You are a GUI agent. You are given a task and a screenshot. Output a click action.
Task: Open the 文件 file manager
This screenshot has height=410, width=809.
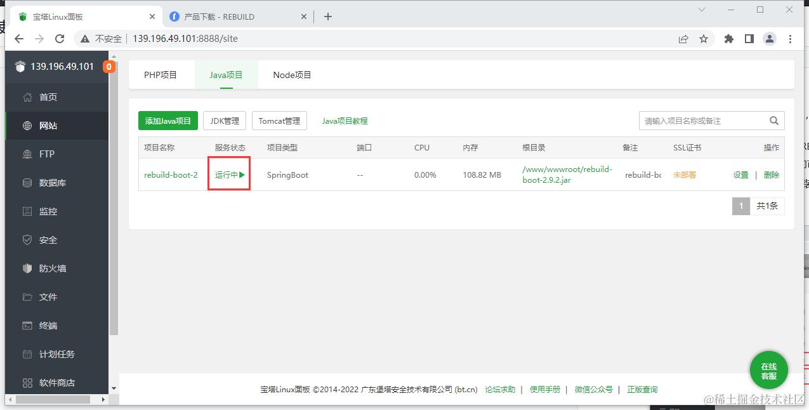tap(48, 296)
